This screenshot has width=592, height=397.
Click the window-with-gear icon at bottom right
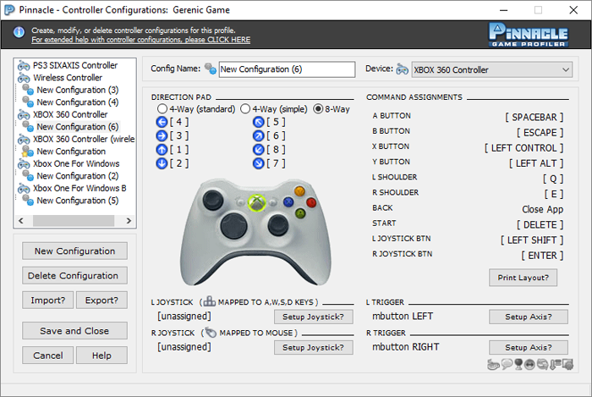click(x=567, y=364)
